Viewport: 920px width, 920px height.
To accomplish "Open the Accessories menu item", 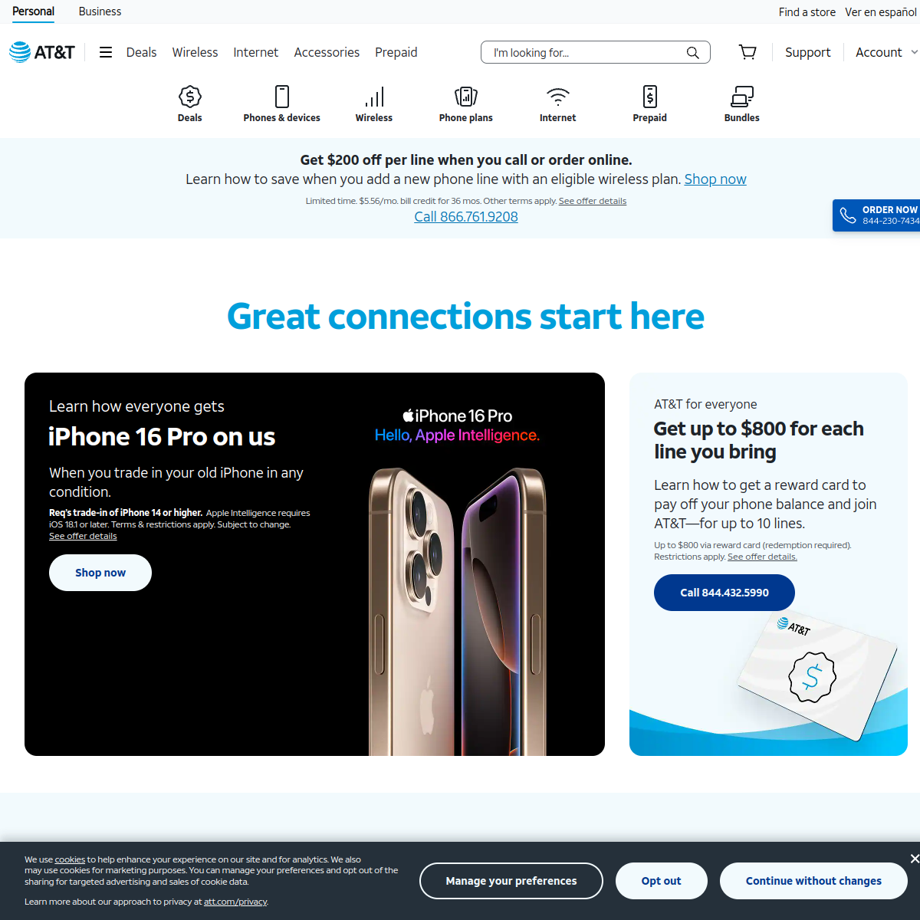I will [327, 52].
